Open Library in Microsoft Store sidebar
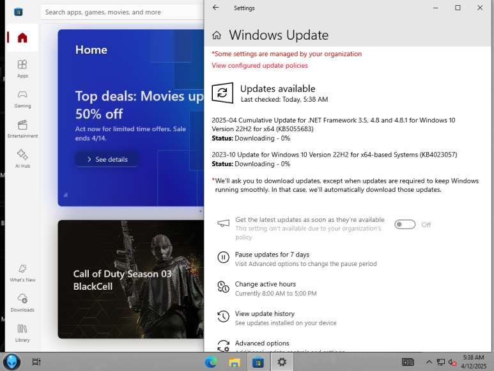The height and width of the screenshot is (371, 494). click(x=22, y=333)
